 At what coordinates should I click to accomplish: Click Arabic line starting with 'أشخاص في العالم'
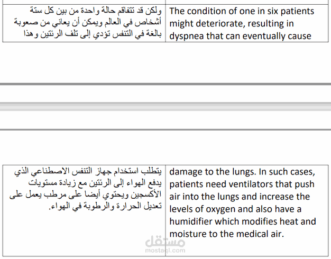(x=88, y=22)
